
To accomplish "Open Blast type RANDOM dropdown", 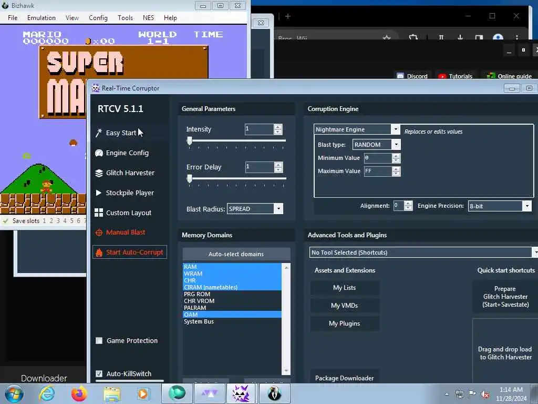I will tap(396, 144).
